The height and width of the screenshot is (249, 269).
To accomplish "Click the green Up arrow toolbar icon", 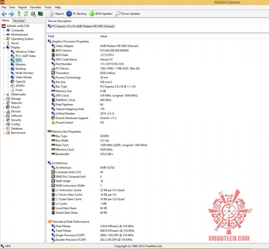I will click(x=19, y=13).
